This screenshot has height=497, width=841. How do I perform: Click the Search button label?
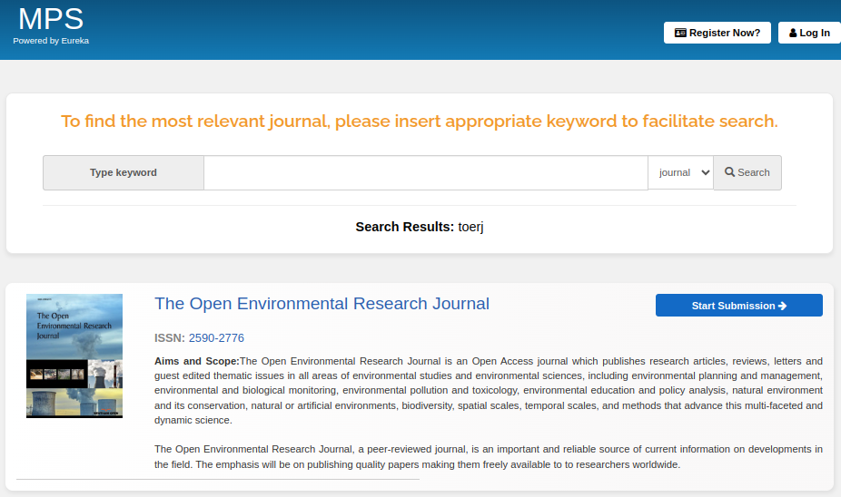click(754, 172)
